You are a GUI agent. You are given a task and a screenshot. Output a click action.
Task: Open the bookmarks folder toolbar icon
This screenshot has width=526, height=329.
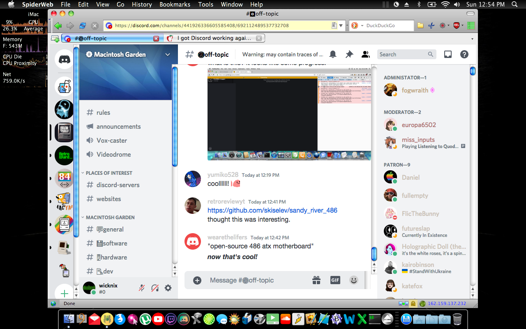coord(420,25)
